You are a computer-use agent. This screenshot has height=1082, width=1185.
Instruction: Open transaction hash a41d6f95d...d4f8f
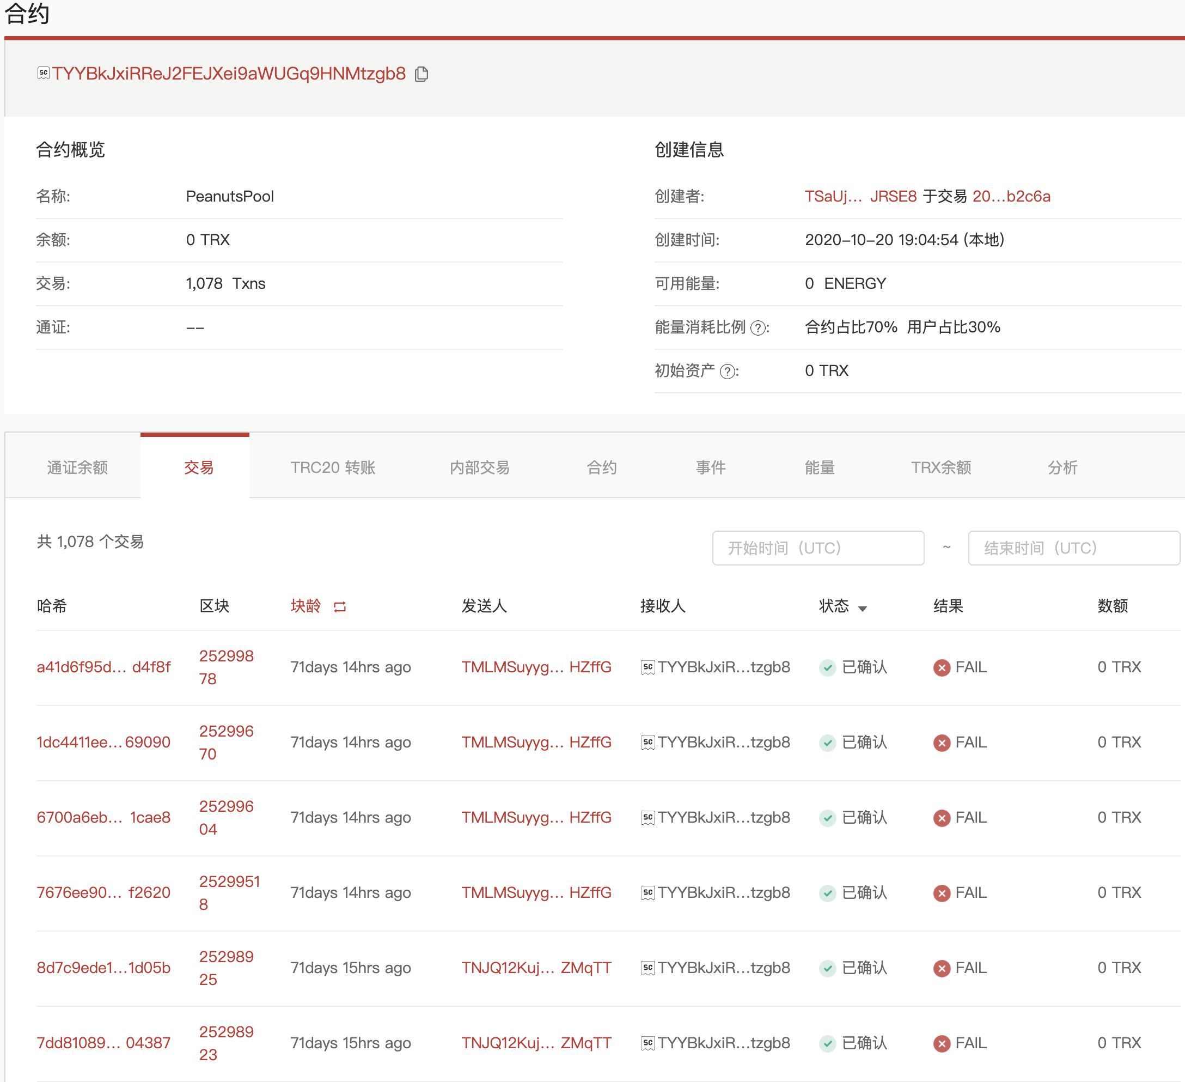103,667
